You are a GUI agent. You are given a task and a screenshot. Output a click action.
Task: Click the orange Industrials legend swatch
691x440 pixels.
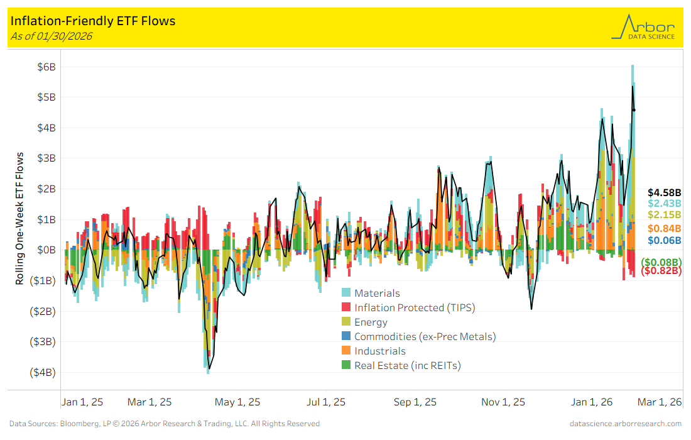(346, 351)
